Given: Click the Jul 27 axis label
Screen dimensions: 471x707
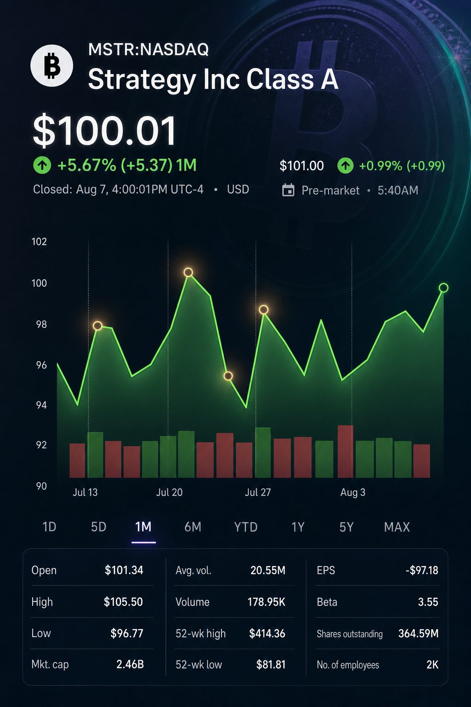Looking at the screenshot, I should pos(258,493).
